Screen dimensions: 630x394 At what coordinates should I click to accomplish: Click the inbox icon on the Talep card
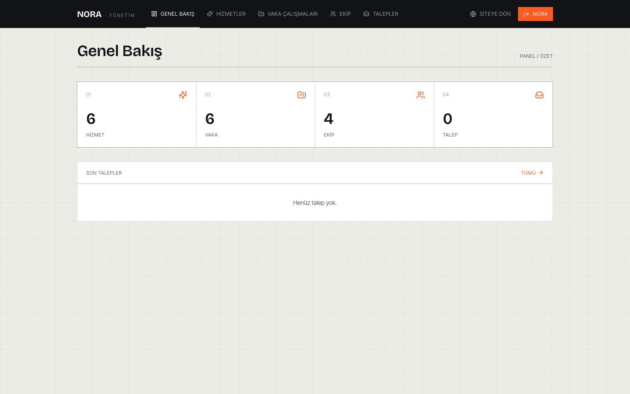(539, 95)
